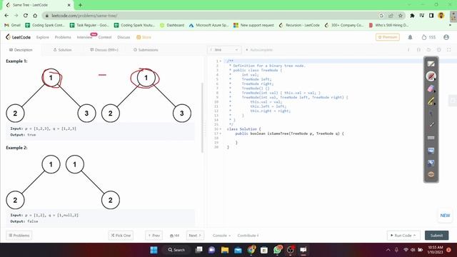Click the share page icon in address bar
Viewport: 457px width, 257px height.
click(x=391, y=16)
